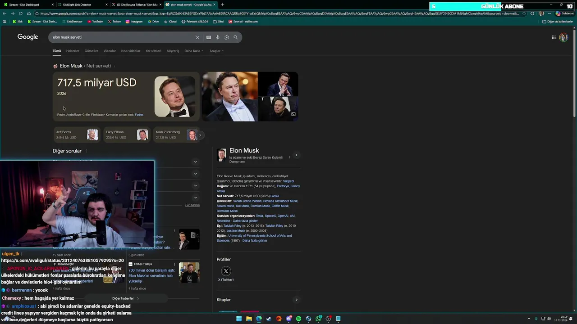Expand the Kitaplar section arrow
Viewport: 577px width, 324px height.
(296, 300)
